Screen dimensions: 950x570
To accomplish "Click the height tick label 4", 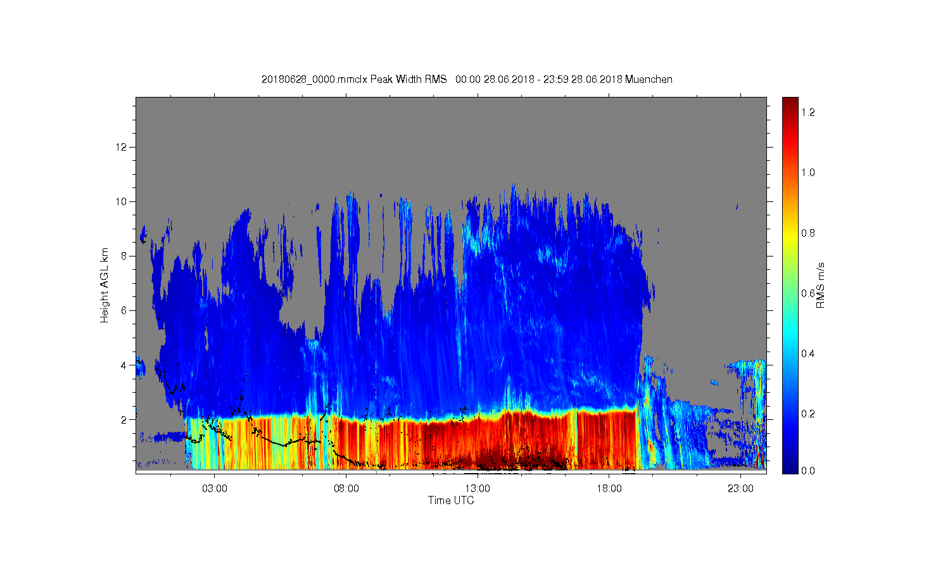I will tap(124, 365).
